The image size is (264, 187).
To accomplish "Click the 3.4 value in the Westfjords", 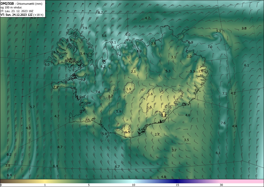I will pyautogui.click(x=82, y=54).
